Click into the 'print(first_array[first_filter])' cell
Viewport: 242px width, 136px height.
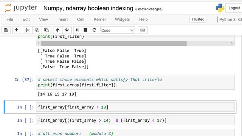coord(135,82)
